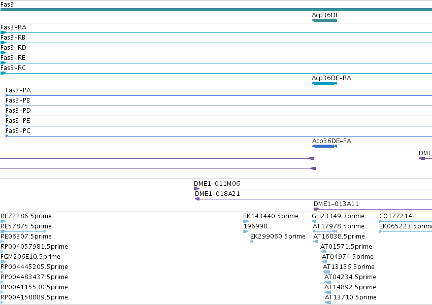Select the DME1-018A21 clone label
The width and height of the screenshot is (432, 305).
point(217,194)
